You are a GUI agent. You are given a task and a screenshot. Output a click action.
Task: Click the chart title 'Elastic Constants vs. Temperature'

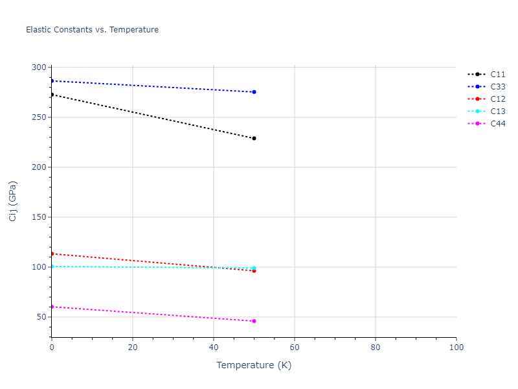[x=92, y=30]
